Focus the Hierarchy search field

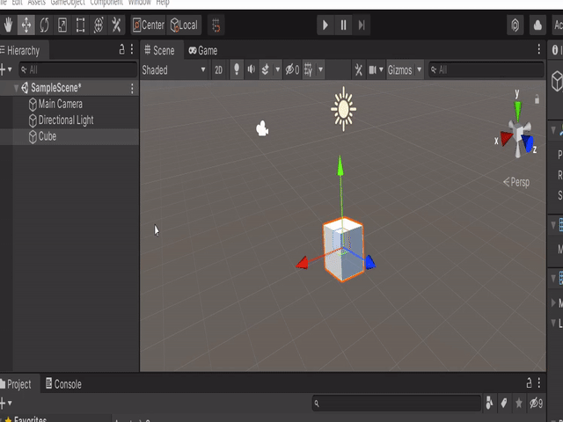pos(78,69)
